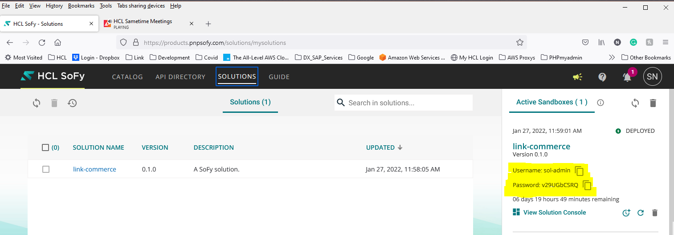Tick the select-all solutions checkbox
The width and height of the screenshot is (674, 235).
click(x=45, y=147)
